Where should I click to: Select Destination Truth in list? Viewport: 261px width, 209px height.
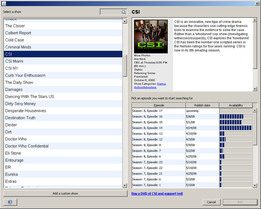tap(63, 118)
